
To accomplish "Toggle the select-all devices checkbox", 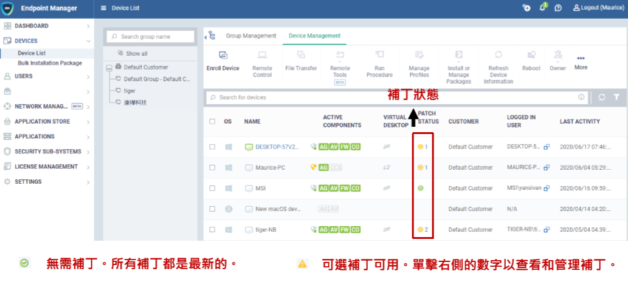I will 212,121.
